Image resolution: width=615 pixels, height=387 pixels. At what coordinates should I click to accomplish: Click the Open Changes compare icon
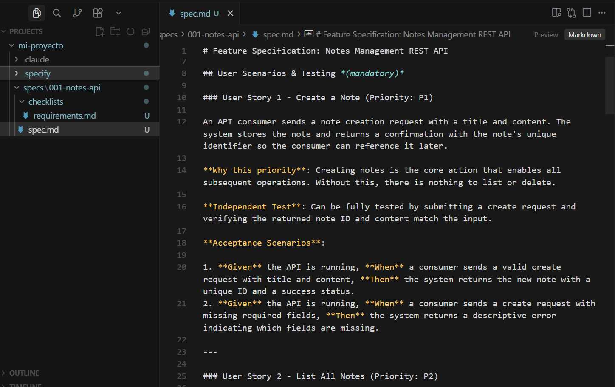pyautogui.click(x=571, y=13)
